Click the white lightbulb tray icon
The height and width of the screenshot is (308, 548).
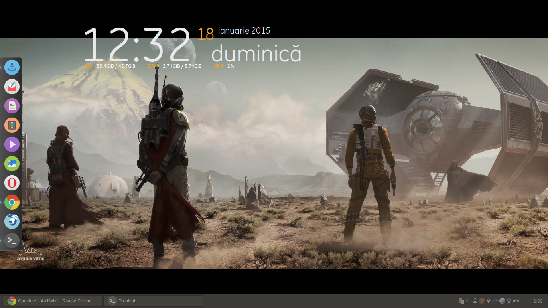click(x=509, y=301)
